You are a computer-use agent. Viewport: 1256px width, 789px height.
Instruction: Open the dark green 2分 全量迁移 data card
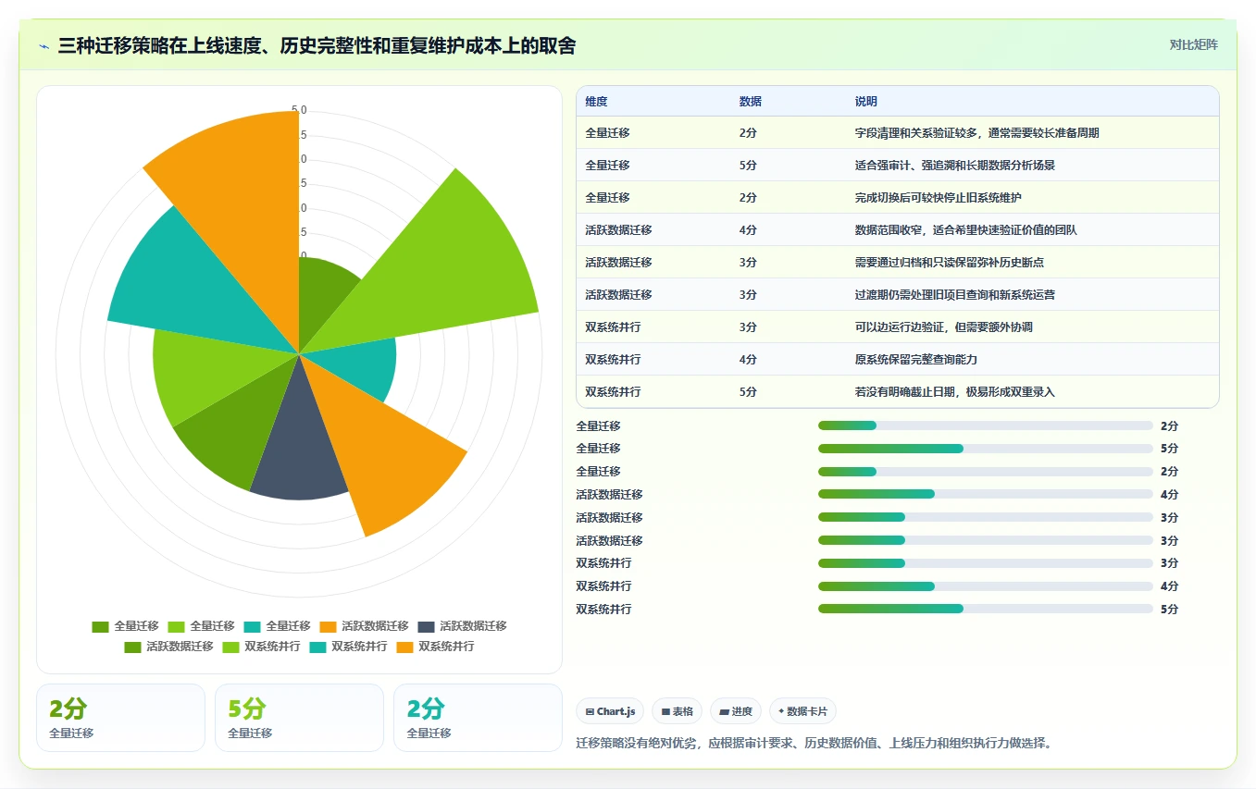(120, 718)
